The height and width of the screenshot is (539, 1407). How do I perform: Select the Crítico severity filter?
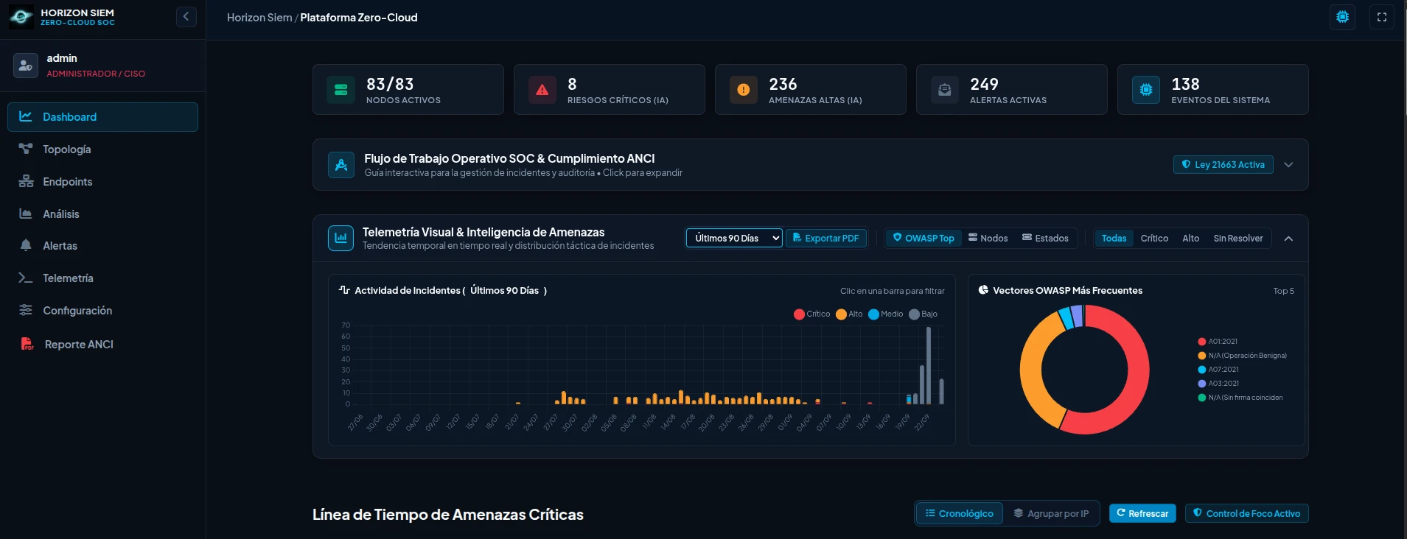click(1154, 238)
